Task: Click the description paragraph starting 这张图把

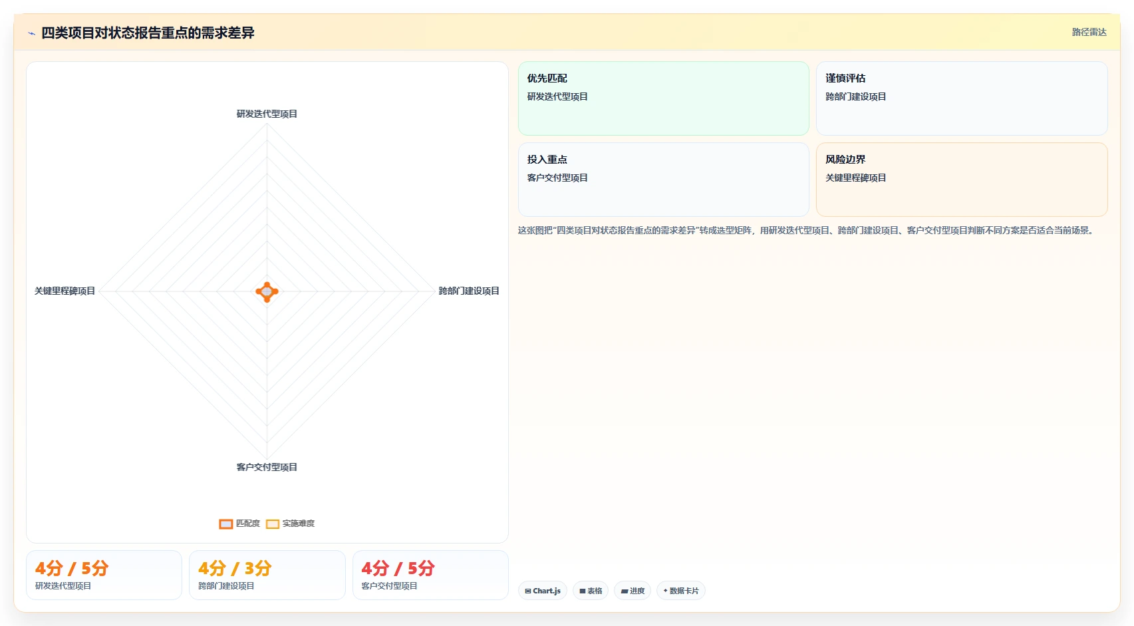Action: click(x=807, y=230)
